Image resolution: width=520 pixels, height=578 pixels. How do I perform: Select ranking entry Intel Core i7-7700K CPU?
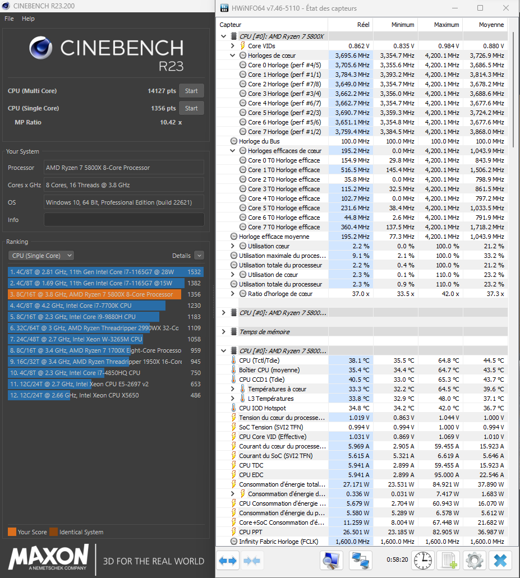(105, 306)
